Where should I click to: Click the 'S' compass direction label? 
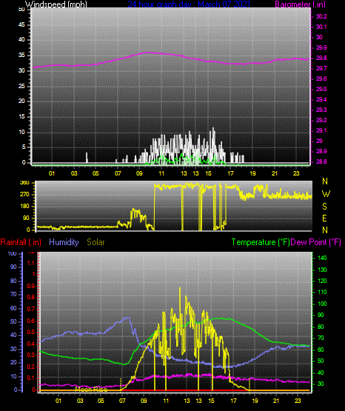pyautogui.click(x=324, y=207)
